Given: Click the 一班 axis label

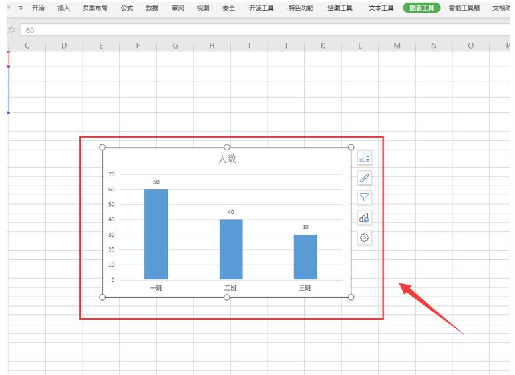Looking at the screenshot, I should tap(156, 288).
